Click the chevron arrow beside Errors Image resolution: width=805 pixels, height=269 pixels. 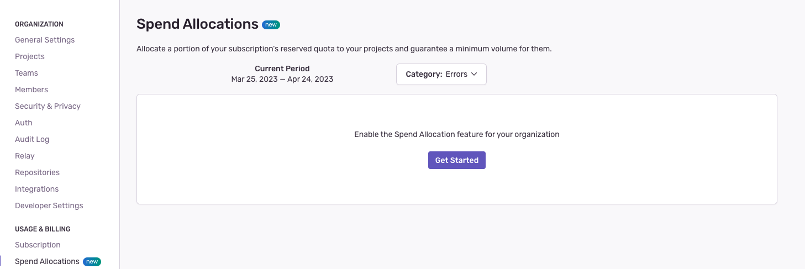474,75
